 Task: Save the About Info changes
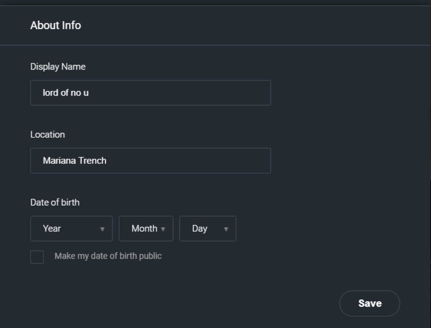pos(369,303)
